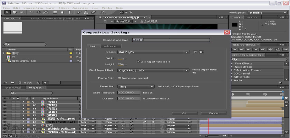Select the Zoom magnifier tool
This screenshot has width=290, height=138.
(22, 12)
